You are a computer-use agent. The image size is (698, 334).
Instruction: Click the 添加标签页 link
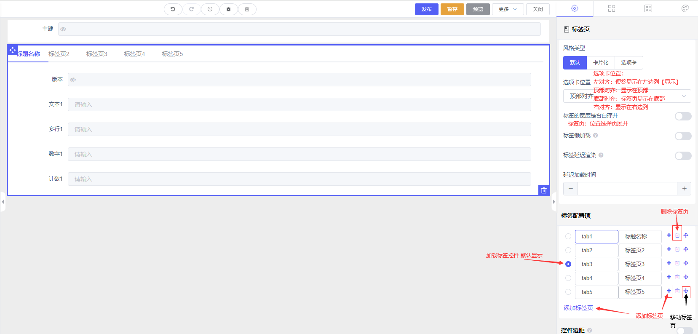578,308
